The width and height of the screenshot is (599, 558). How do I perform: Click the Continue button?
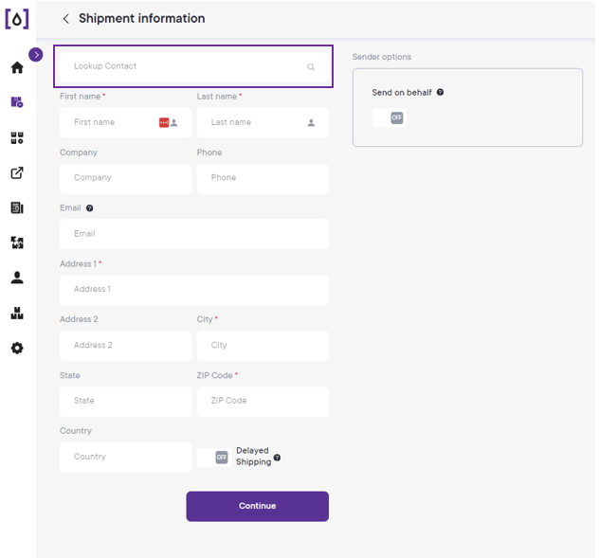[x=258, y=506]
